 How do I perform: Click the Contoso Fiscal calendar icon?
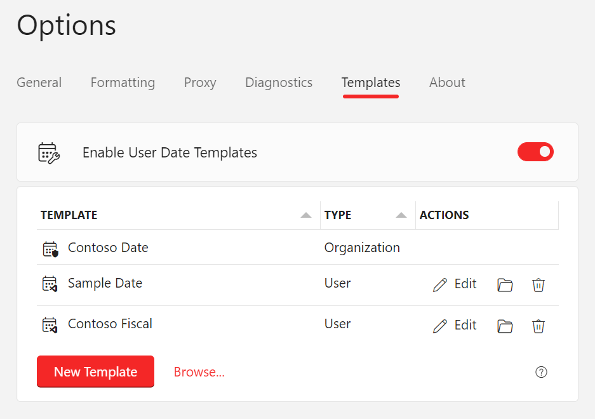pos(50,325)
